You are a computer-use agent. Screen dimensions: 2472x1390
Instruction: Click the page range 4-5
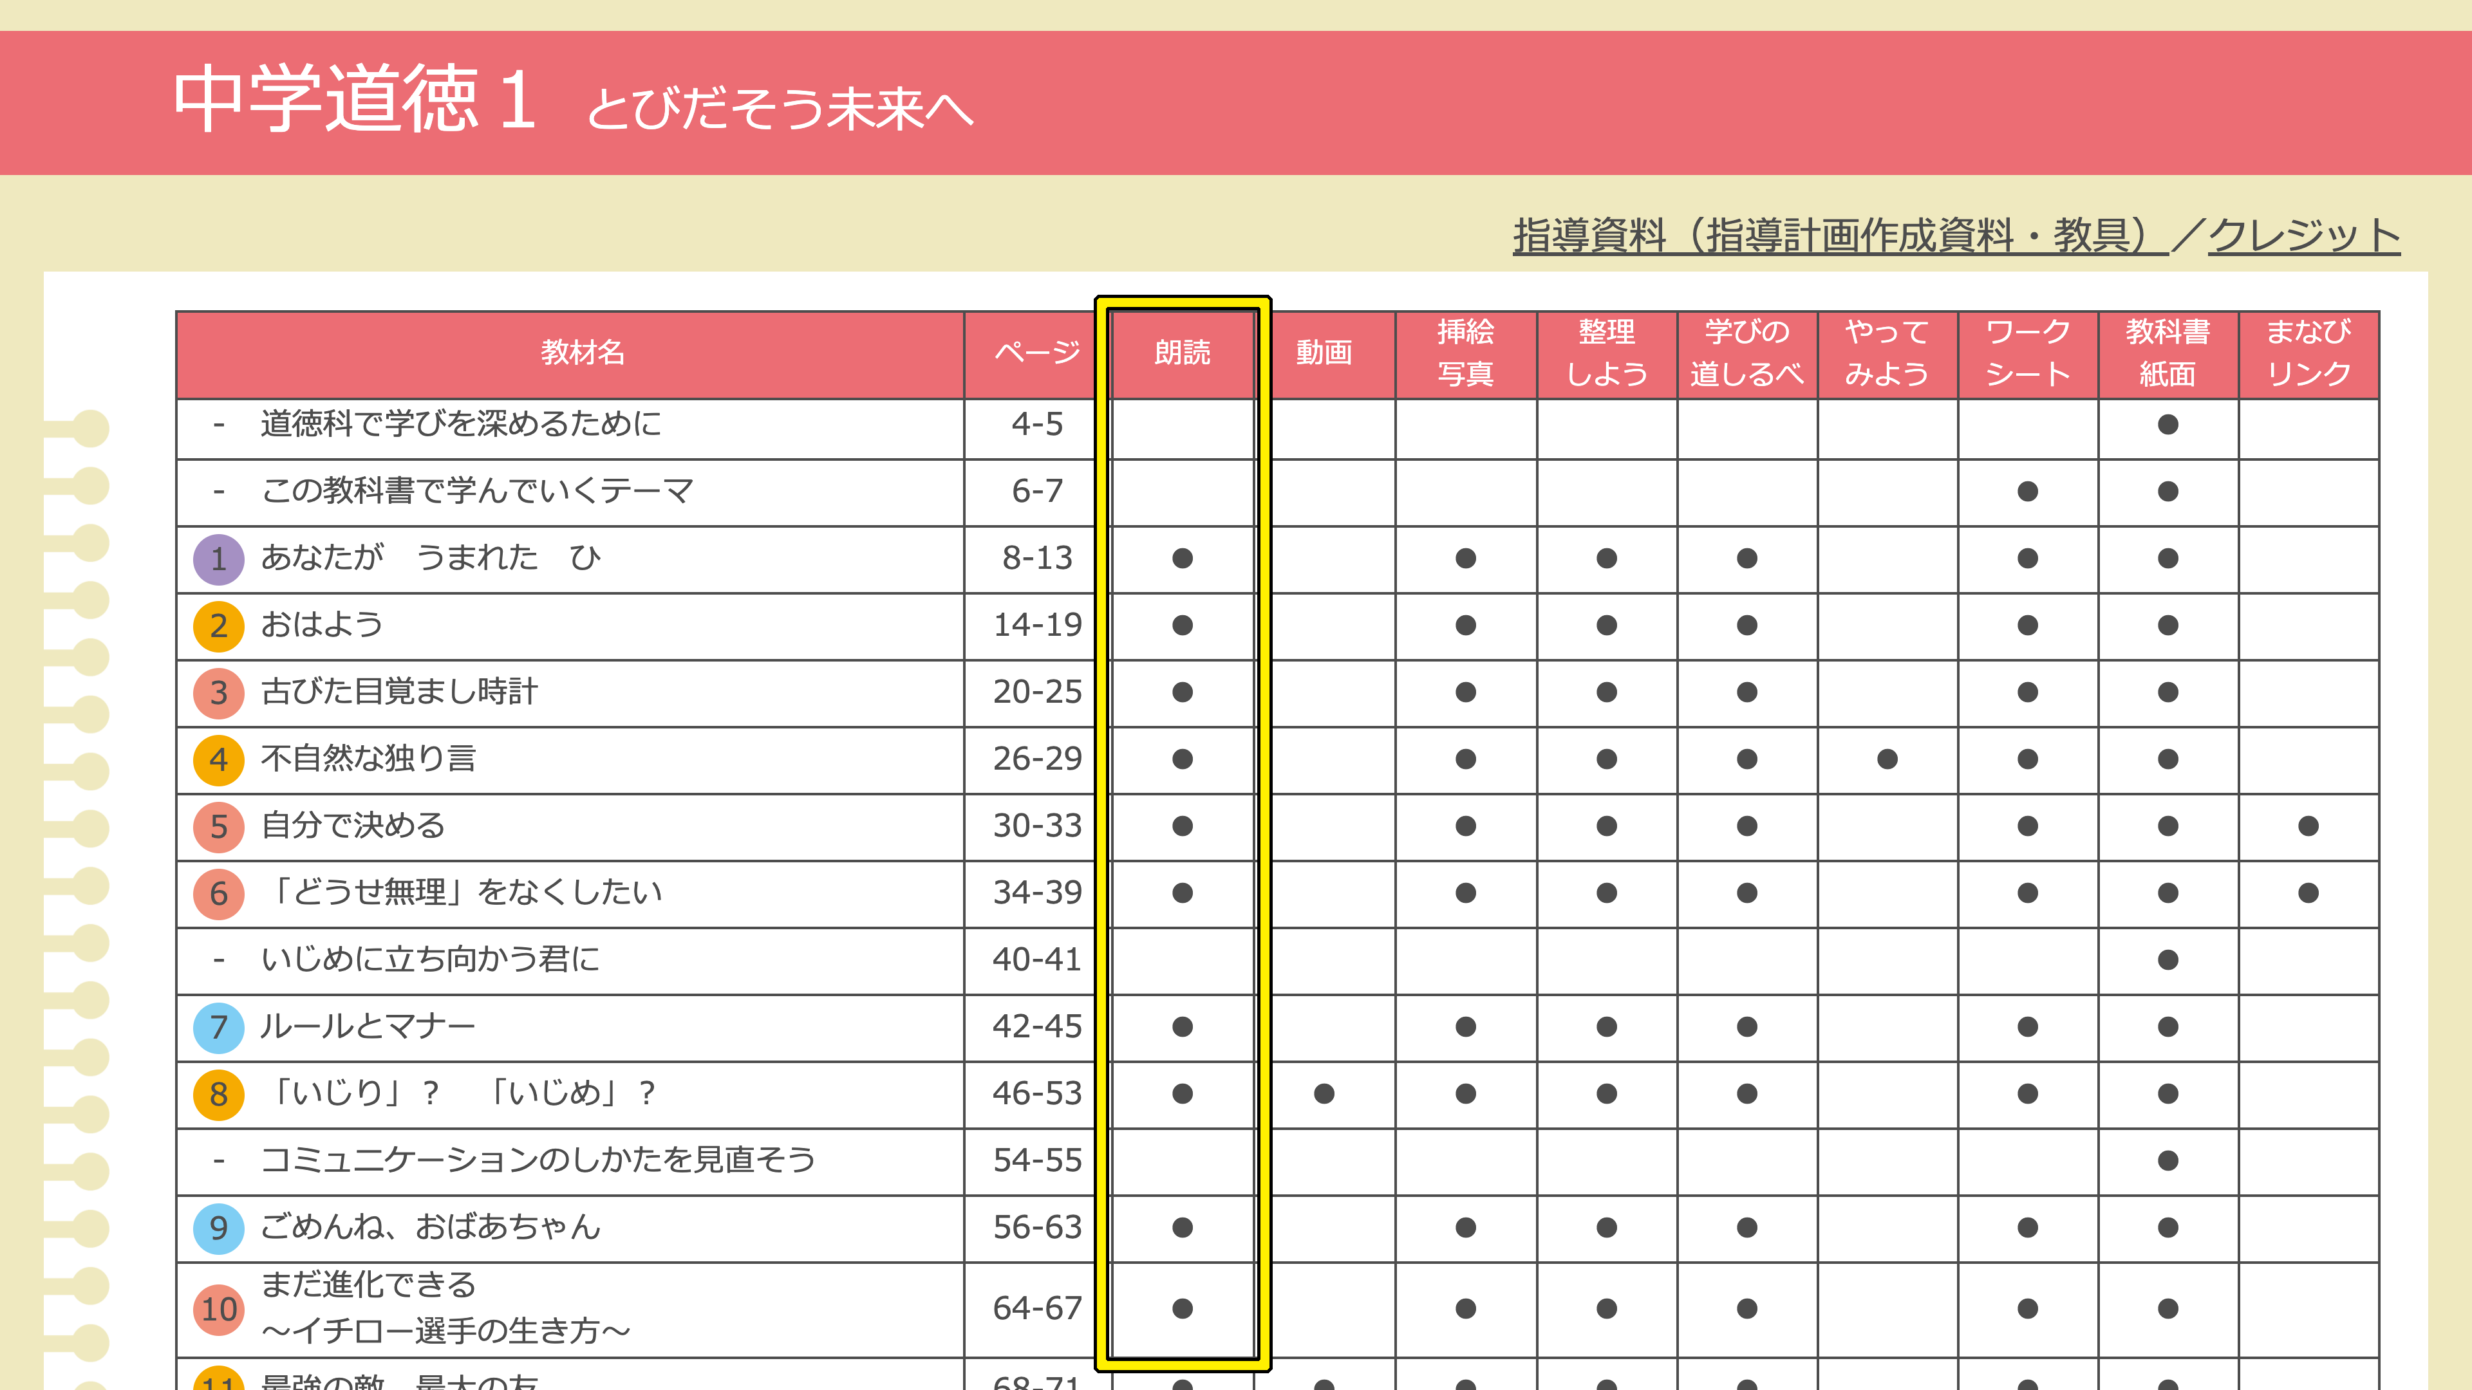click(x=1036, y=424)
